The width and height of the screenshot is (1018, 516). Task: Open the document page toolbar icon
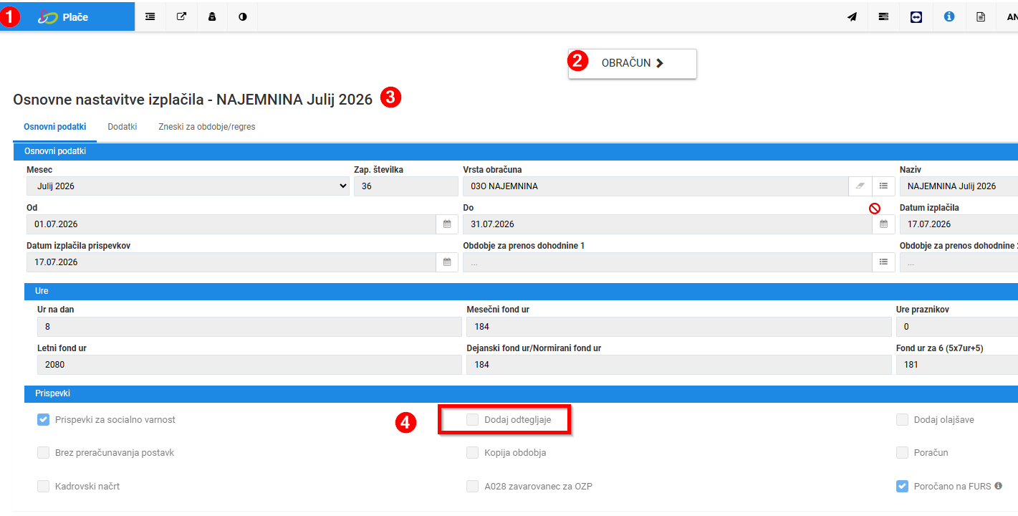[981, 16]
